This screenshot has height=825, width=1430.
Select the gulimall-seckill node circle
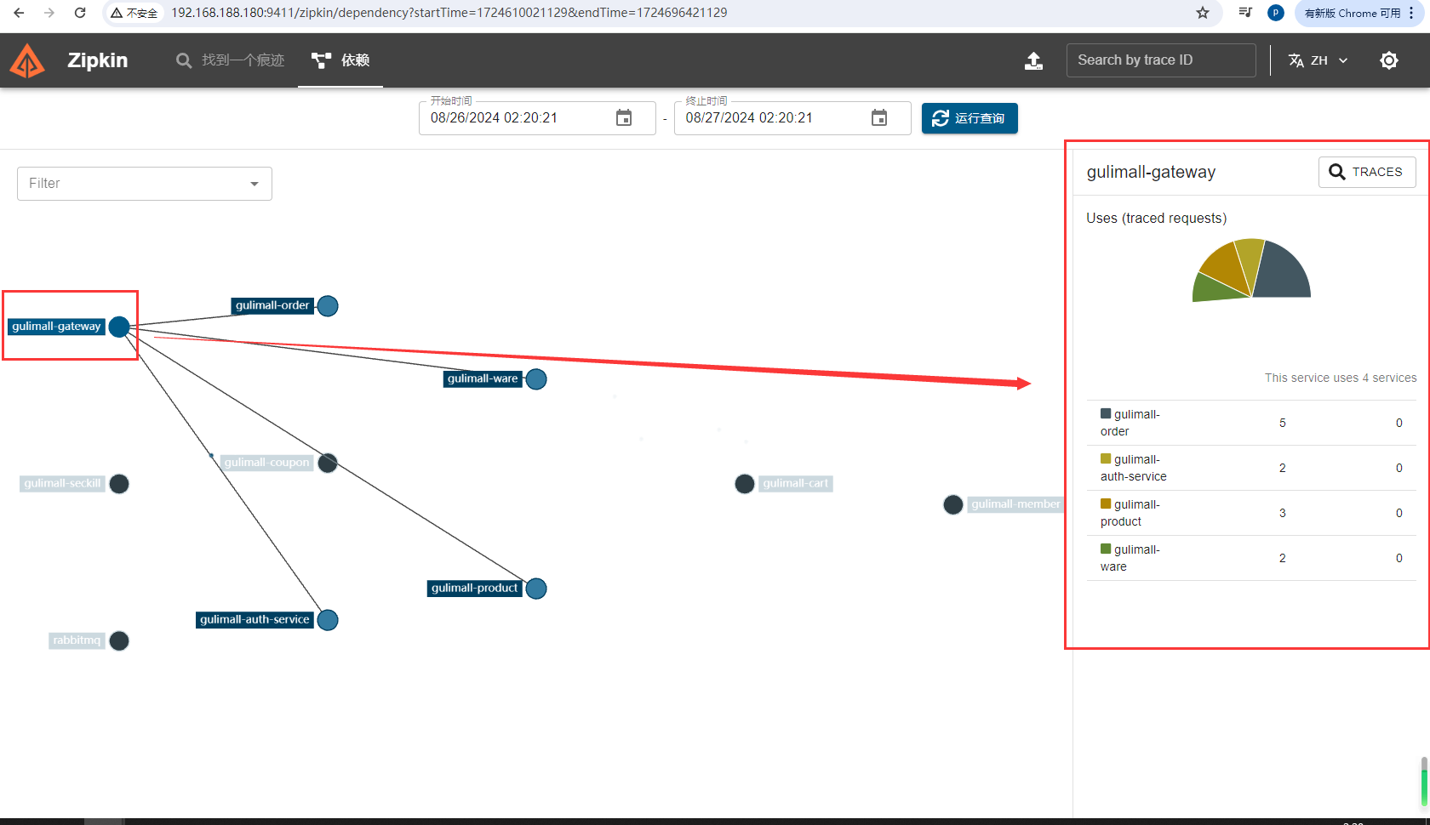tap(119, 484)
